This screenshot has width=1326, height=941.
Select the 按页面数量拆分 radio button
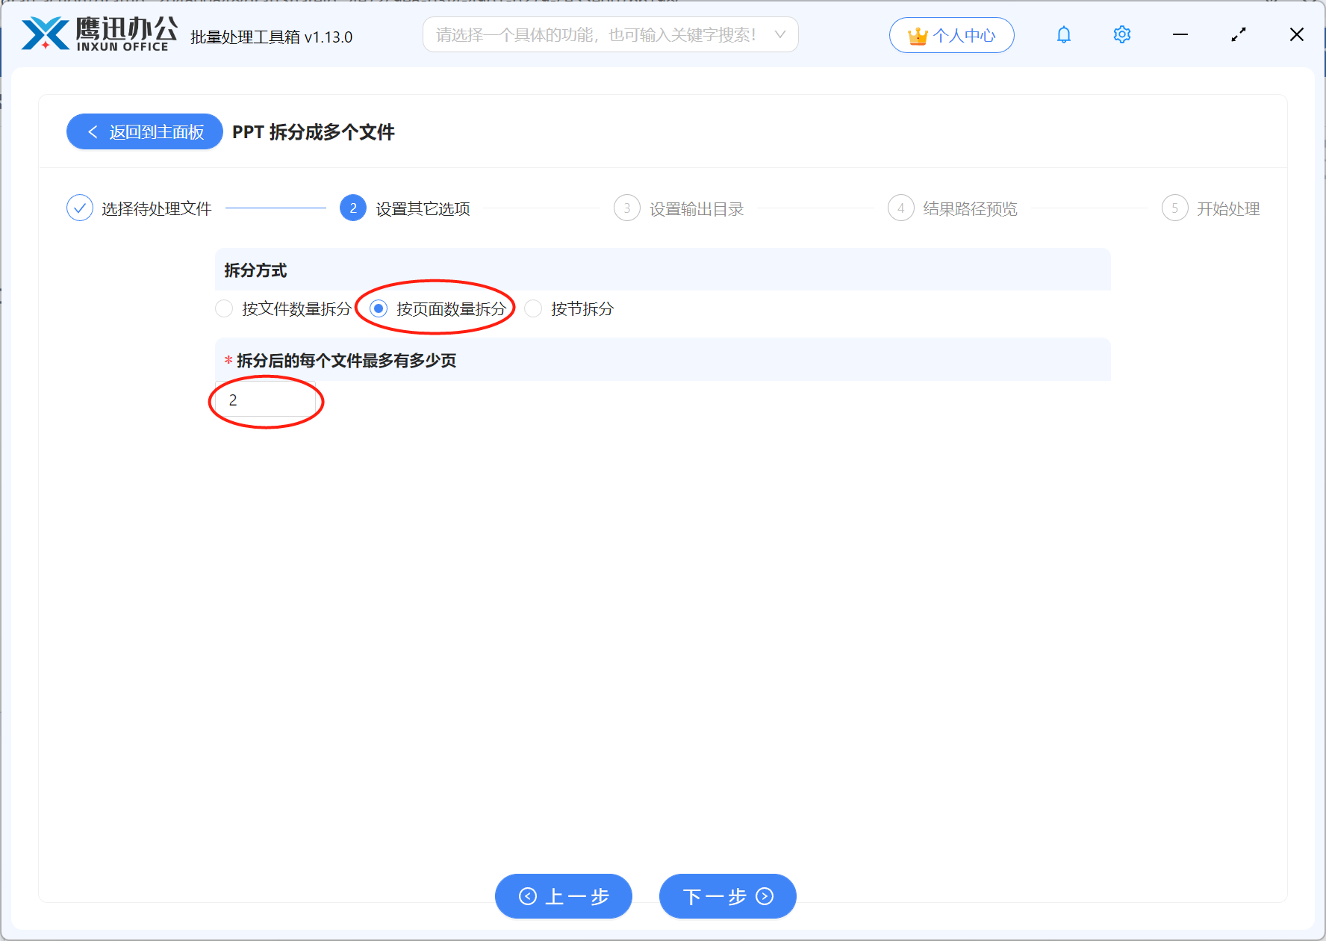click(x=379, y=308)
